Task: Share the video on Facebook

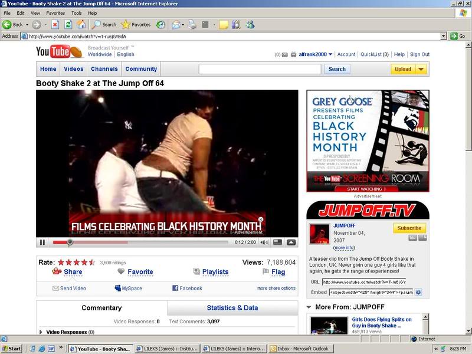Action: tap(187, 288)
